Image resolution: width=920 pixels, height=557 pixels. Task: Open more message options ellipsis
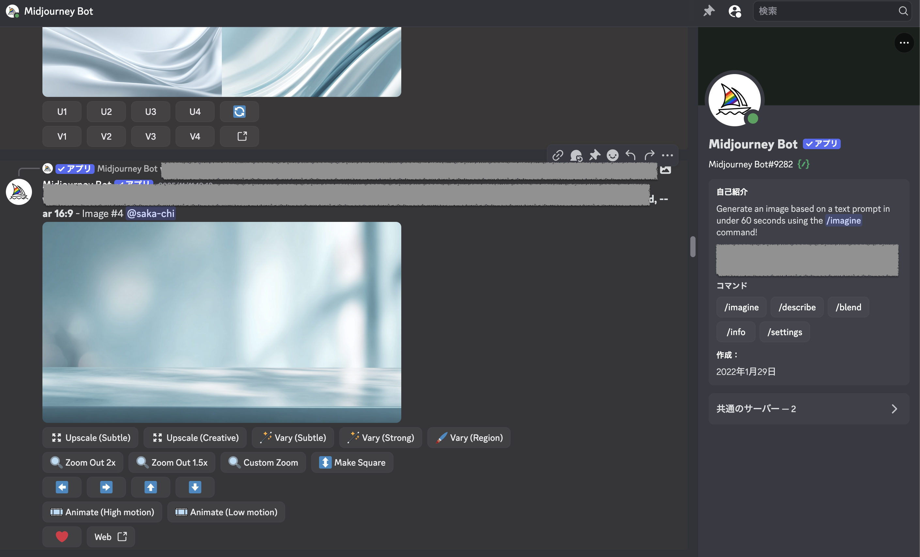click(667, 155)
